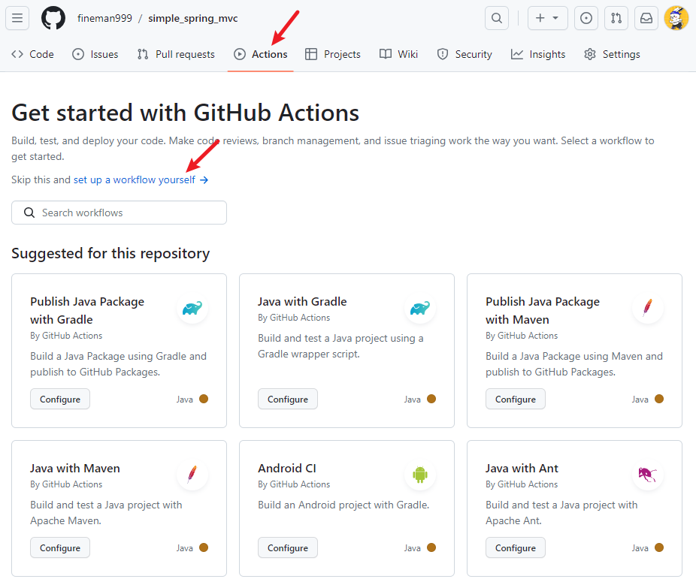Open the plus create-new dropdown
Screen dimensions: 696x582
(547, 18)
